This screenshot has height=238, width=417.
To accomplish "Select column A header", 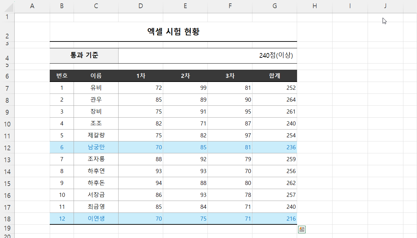I will pos(32,6).
